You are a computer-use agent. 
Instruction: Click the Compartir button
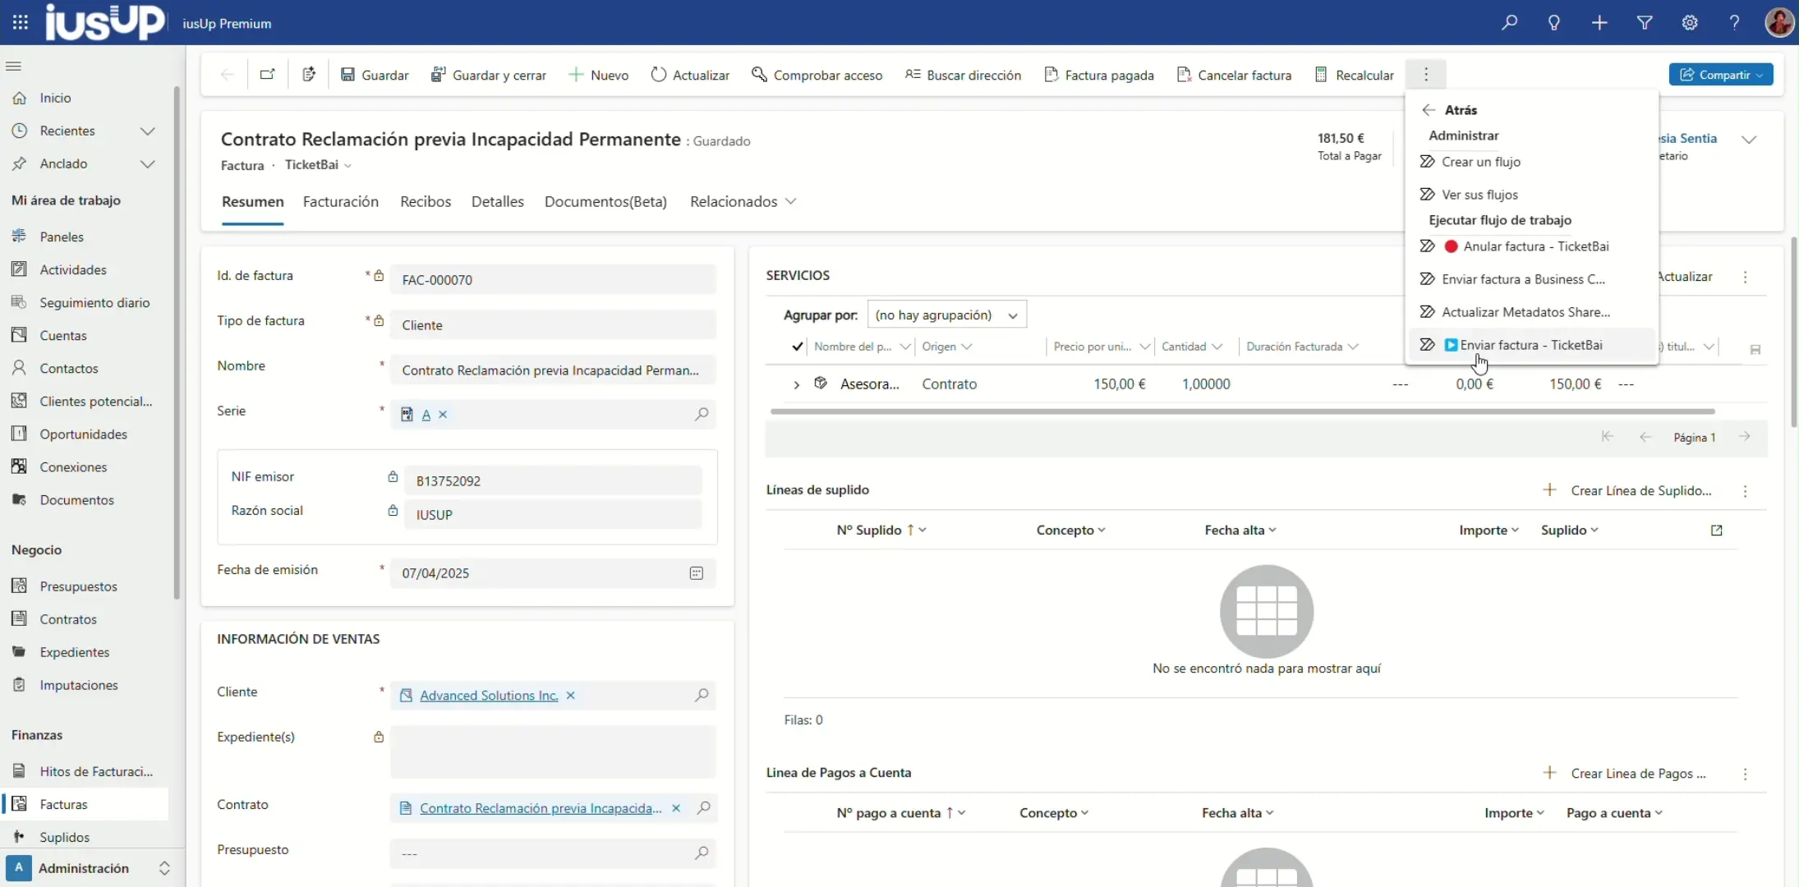(1720, 75)
